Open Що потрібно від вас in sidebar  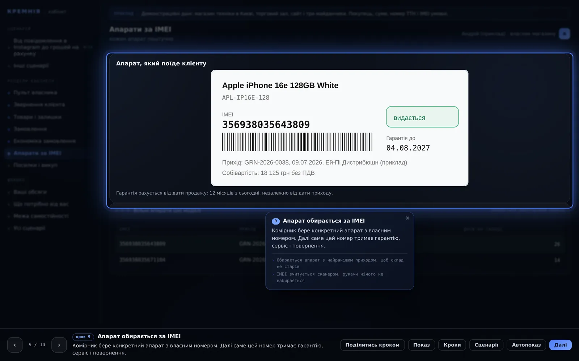click(x=41, y=204)
